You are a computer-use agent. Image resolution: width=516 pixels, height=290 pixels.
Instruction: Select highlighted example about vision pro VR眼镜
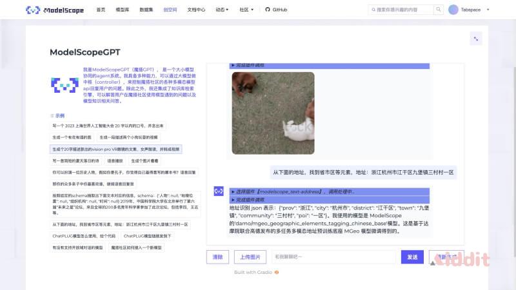(x=116, y=149)
